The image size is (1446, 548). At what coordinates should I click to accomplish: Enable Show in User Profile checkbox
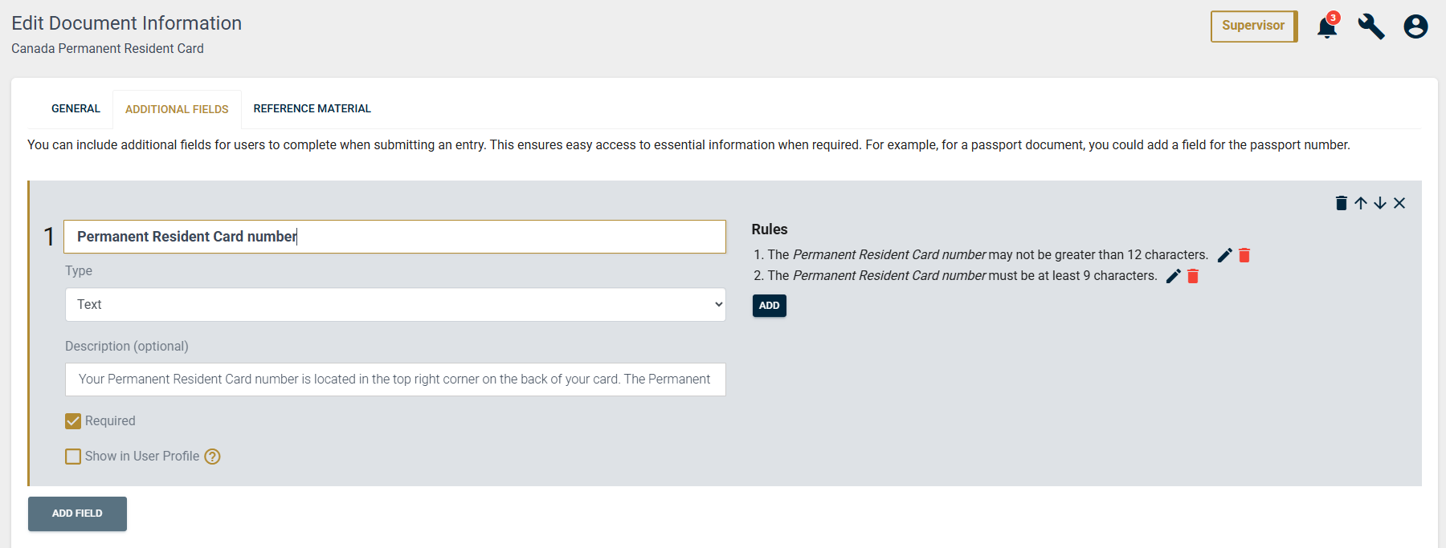click(x=73, y=457)
